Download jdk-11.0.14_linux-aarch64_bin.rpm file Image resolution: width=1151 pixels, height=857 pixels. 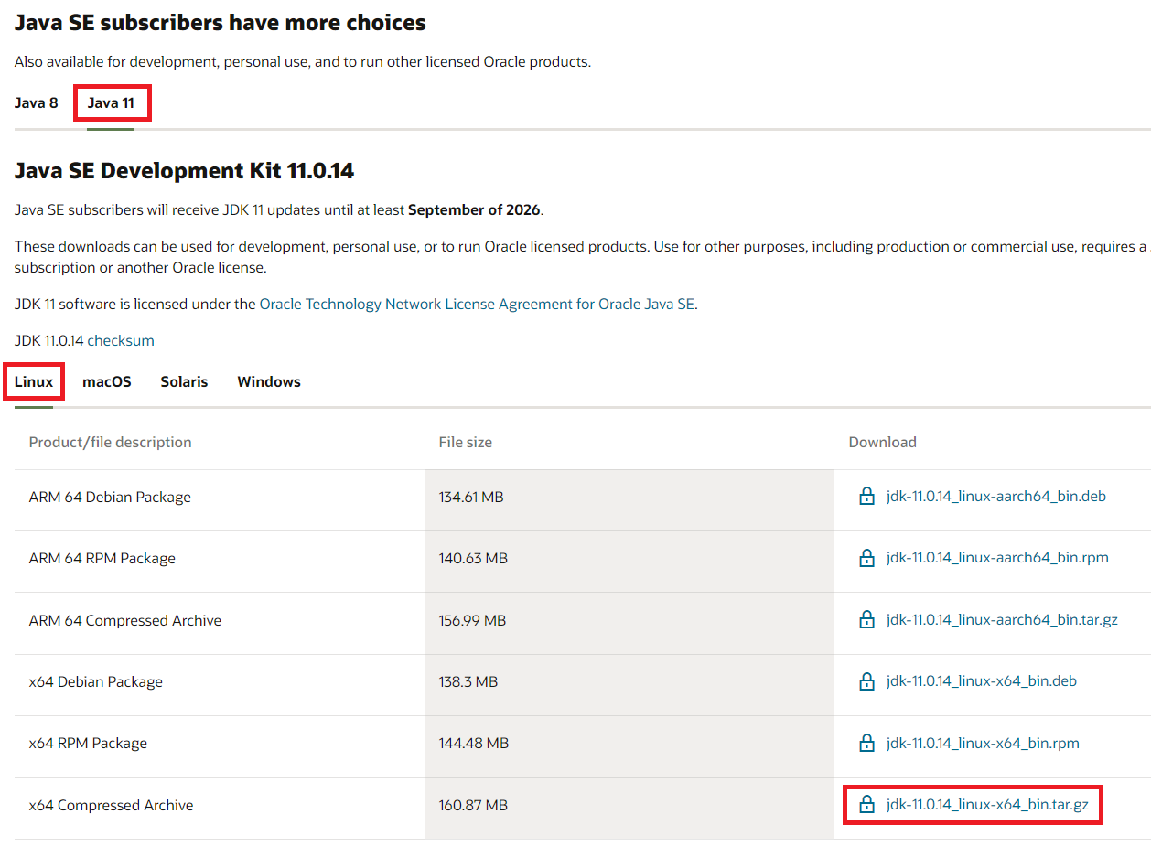(x=996, y=558)
